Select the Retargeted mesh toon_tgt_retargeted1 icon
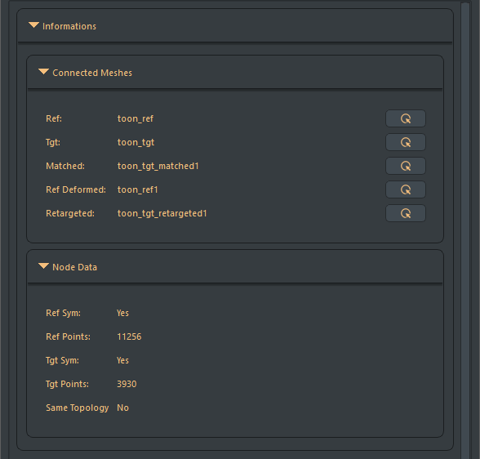Viewport: 480px width, 459px height. [x=405, y=213]
